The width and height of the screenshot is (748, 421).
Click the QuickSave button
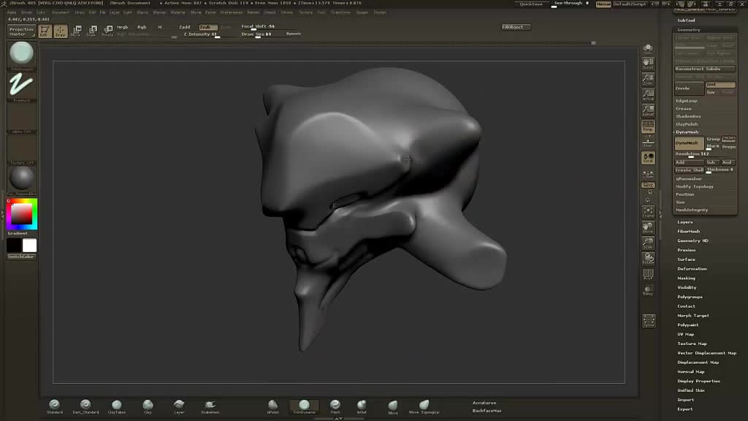coord(530,4)
